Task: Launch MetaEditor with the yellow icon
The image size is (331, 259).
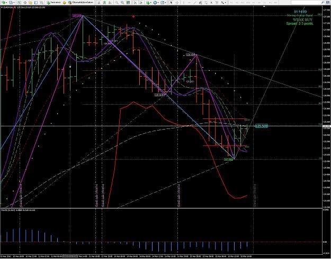Action: 65,3
